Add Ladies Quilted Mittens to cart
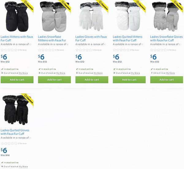The height and width of the screenshot is (169, 184). [129, 80]
